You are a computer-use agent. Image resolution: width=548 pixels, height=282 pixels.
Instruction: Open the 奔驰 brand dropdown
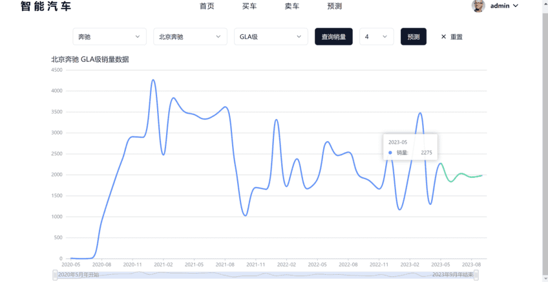click(x=110, y=36)
